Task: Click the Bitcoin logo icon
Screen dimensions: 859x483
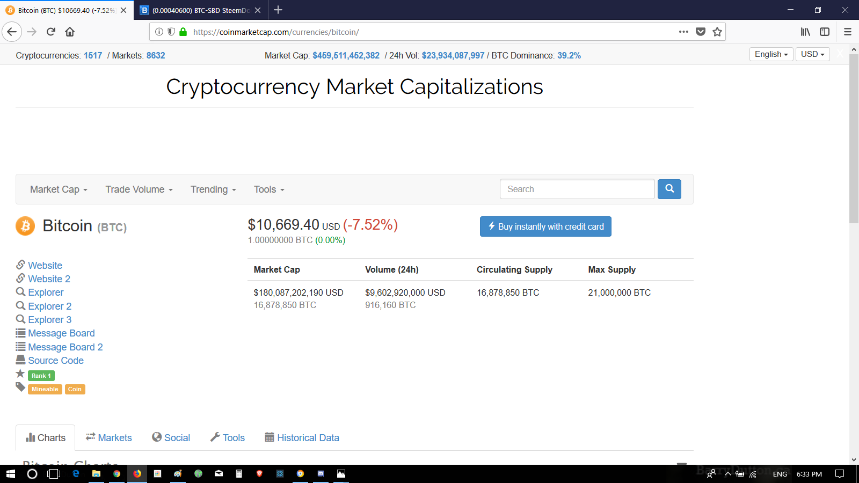Action: click(25, 226)
